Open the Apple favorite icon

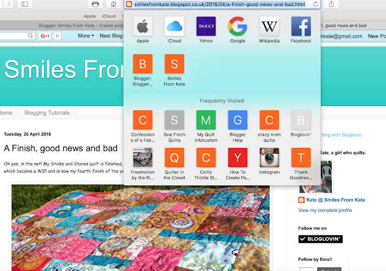click(143, 27)
